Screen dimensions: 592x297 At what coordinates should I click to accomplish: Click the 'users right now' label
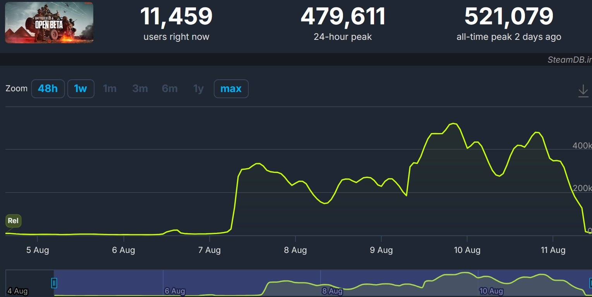[x=176, y=37]
